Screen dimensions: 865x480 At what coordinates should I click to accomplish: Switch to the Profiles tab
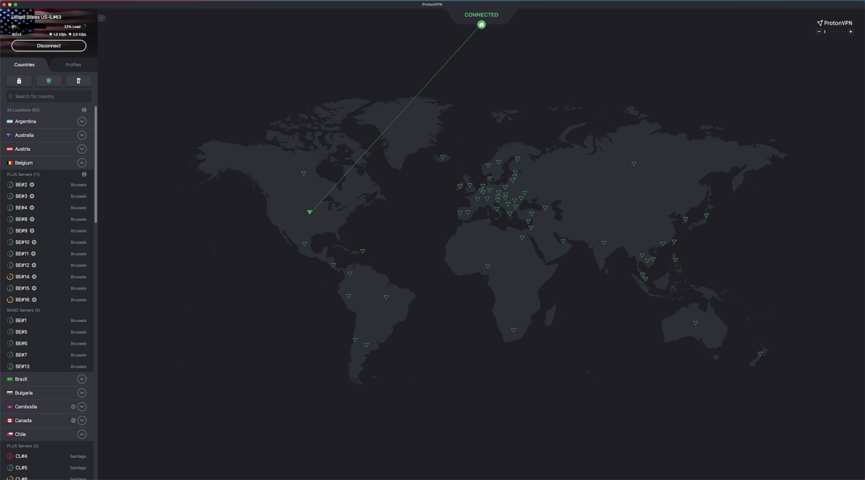pyautogui.click(x=72, y=64)
